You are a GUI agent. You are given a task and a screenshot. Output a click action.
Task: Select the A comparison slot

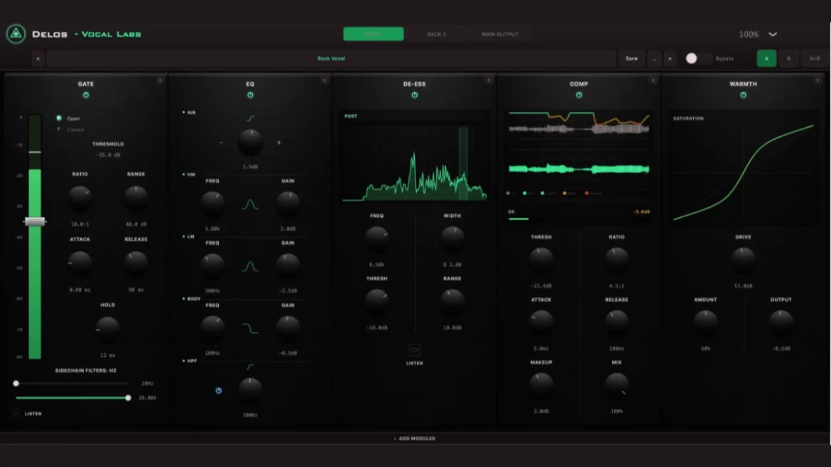click(x=766, y=58)
